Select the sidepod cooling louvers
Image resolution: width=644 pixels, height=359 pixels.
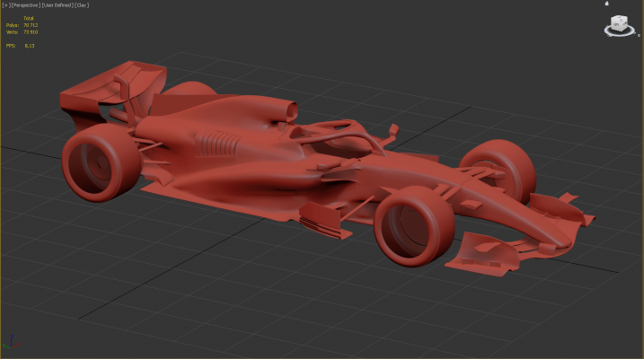click(219, 142)
